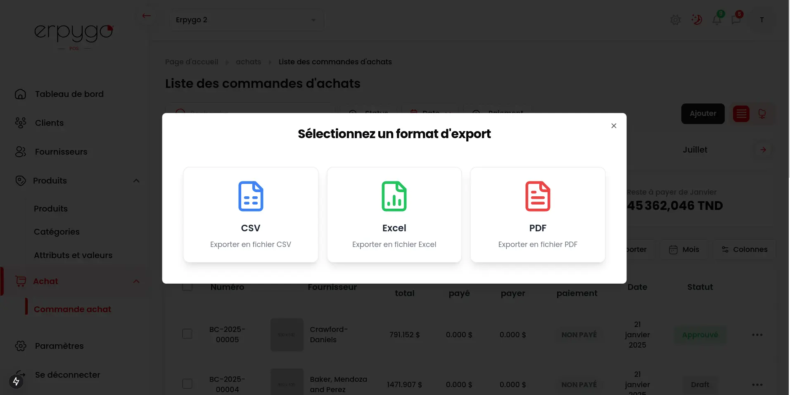Select the green Excel export icon

pos(394,196)
